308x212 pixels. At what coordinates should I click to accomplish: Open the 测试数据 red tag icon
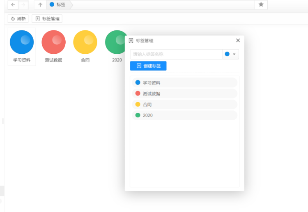pyautogui.click(x=53, y=42)
